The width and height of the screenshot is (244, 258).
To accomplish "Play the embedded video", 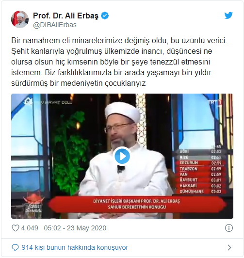I will pos(122,156).
